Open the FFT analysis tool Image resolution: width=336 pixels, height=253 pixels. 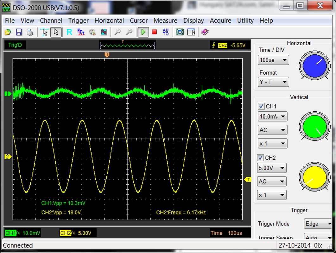(x=81, y=32)
